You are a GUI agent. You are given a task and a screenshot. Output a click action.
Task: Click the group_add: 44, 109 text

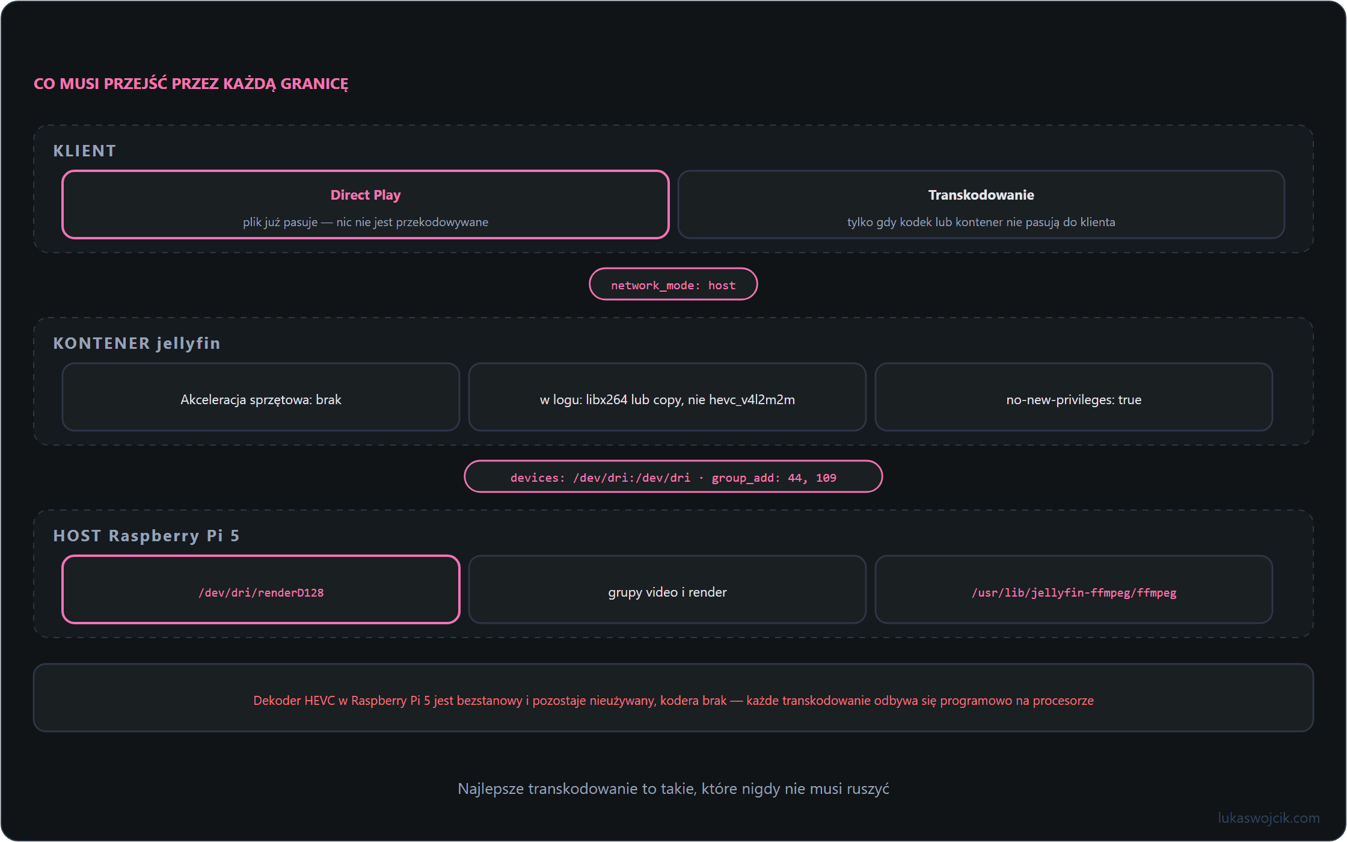tap(774, 478)
